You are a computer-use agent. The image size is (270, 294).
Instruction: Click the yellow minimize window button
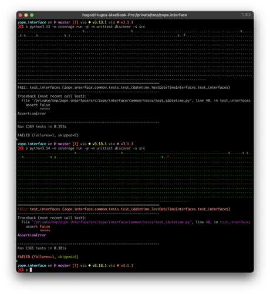tap(26, 15)
